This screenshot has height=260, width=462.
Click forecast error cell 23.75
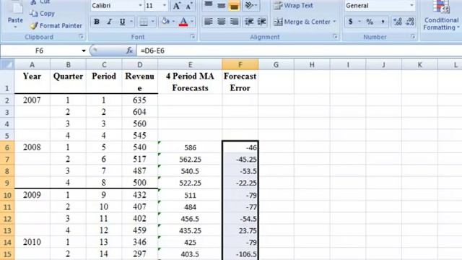point(240,230)
